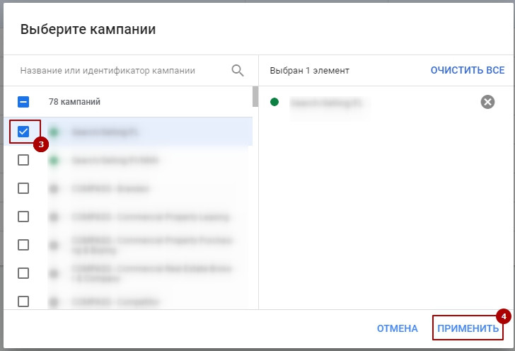515x351 pixels.
Task: Click the second list campaign's green status dot
Action: (54, 160)
